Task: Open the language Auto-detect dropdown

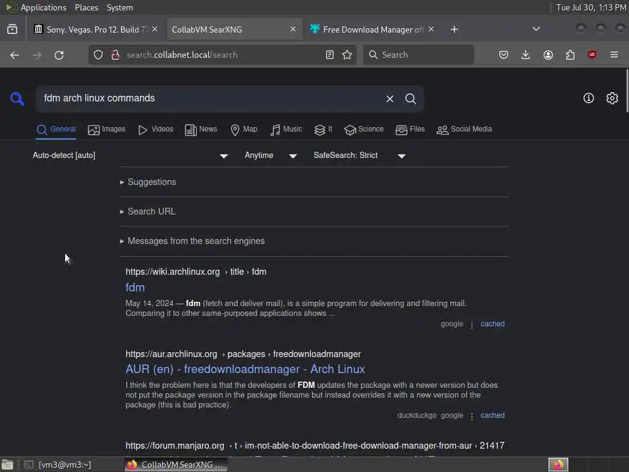Action: (x=130, y=155)
